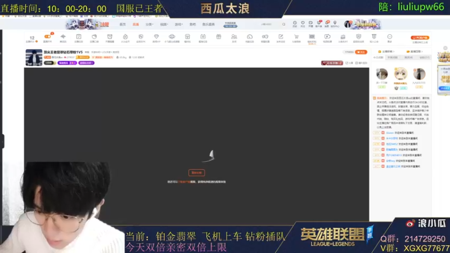
Task: Open the shield-with-check icon near toolbar end
Action: click(358, 37)
